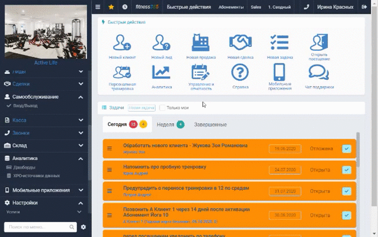This screenshot has height=237, width=378.
Task: Open Вход/Выход sidebar item
Action: tap(25, 106)
